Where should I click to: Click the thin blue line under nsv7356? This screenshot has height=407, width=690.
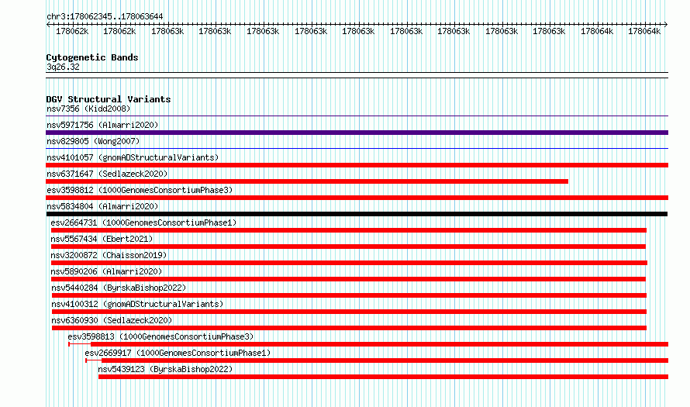[x=357, y=116]
